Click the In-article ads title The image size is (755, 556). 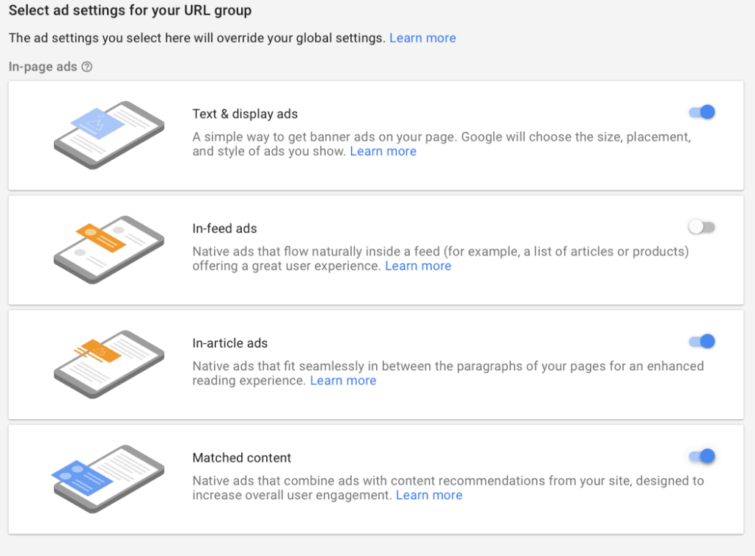pyautogui.click(x=229, y=343)
